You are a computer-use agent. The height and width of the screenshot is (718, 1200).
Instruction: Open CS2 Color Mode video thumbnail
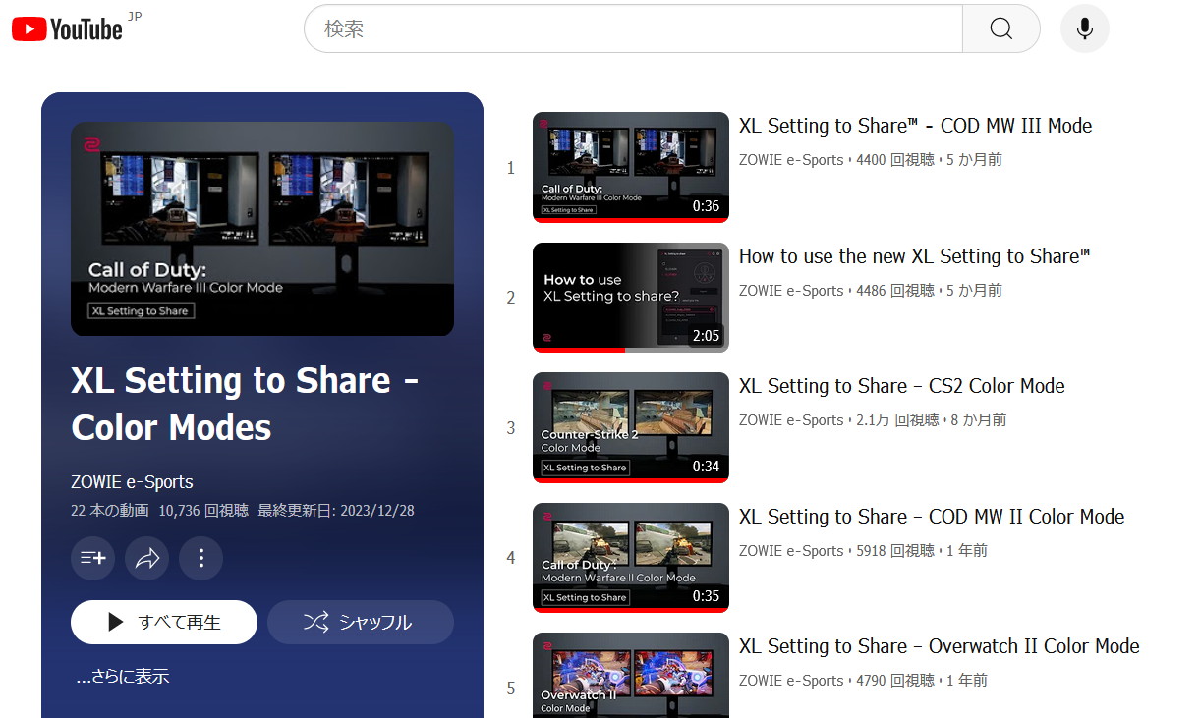click(x=631, y=428)
